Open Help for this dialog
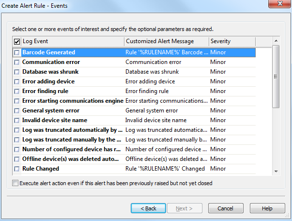The image size is (292, 221). pyautogui.click(x=267, y=208)
